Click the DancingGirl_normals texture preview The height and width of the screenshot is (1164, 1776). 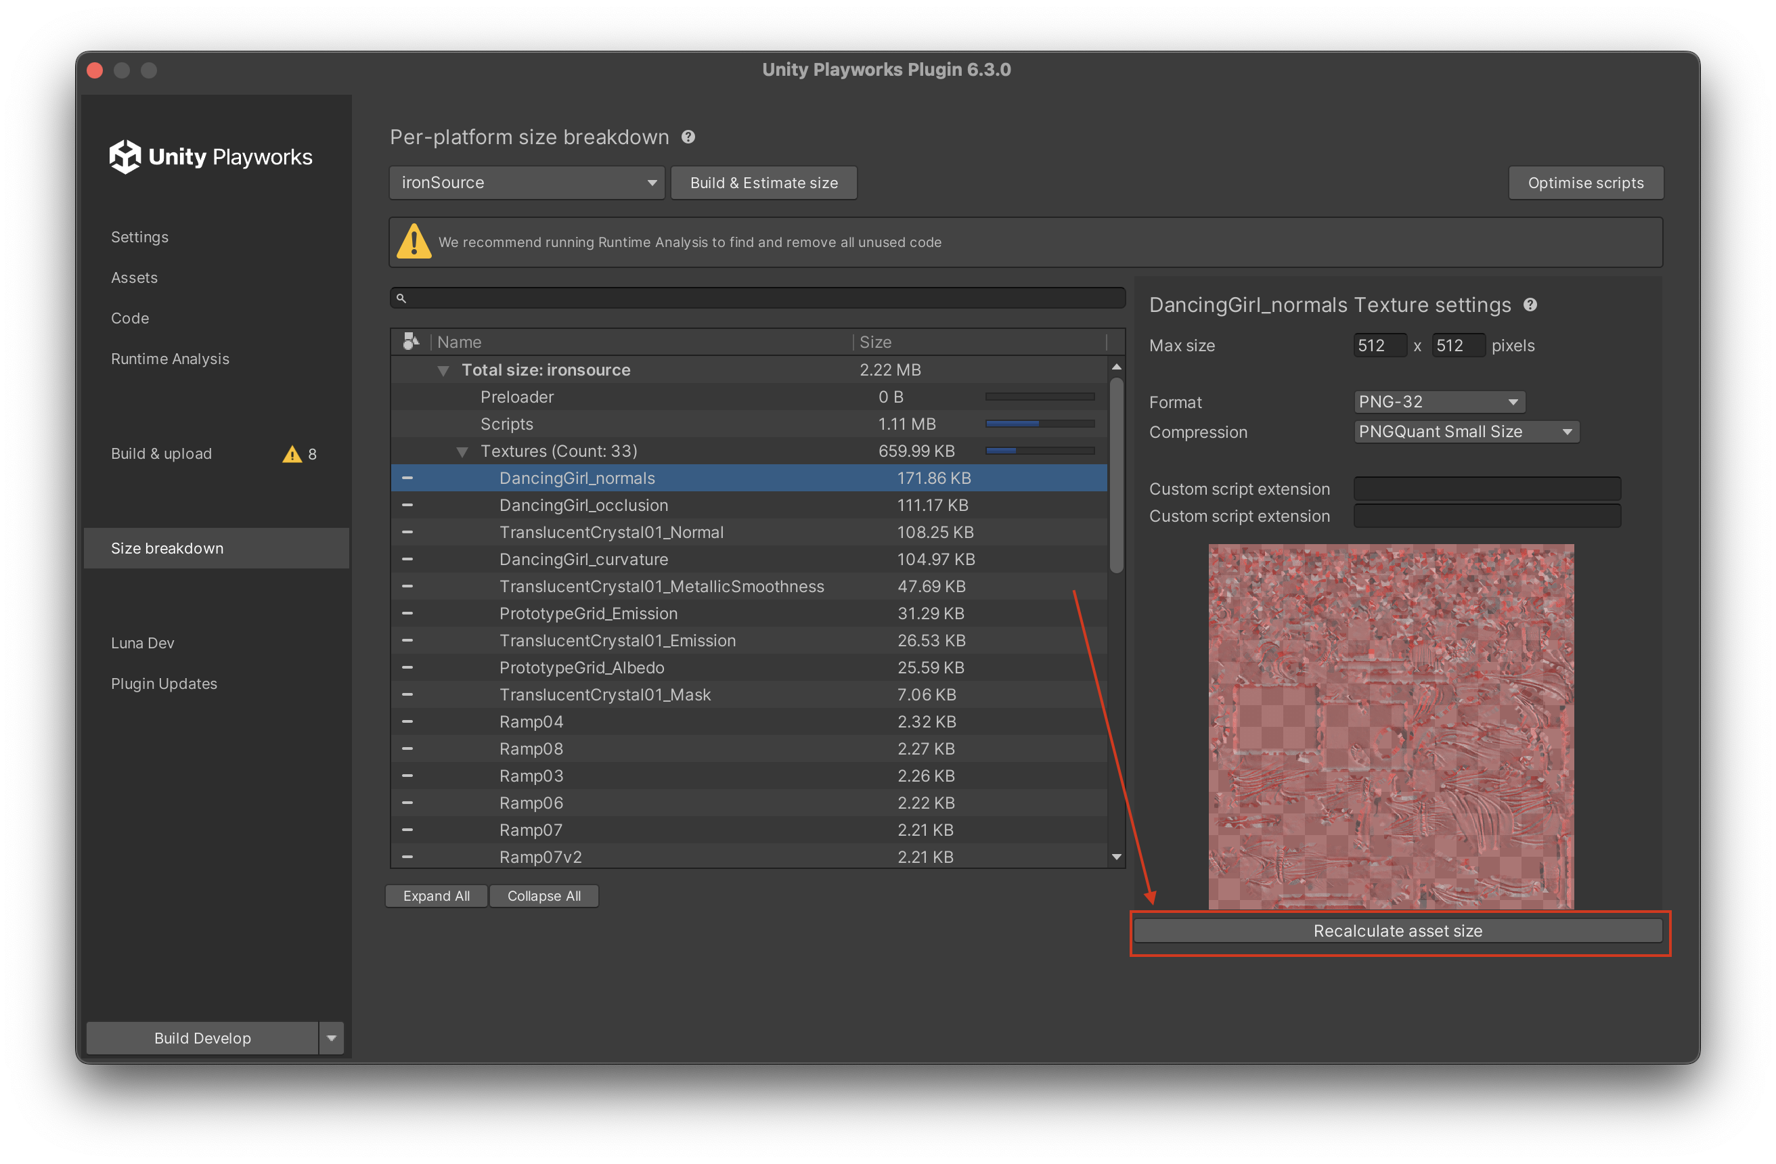1391,726
